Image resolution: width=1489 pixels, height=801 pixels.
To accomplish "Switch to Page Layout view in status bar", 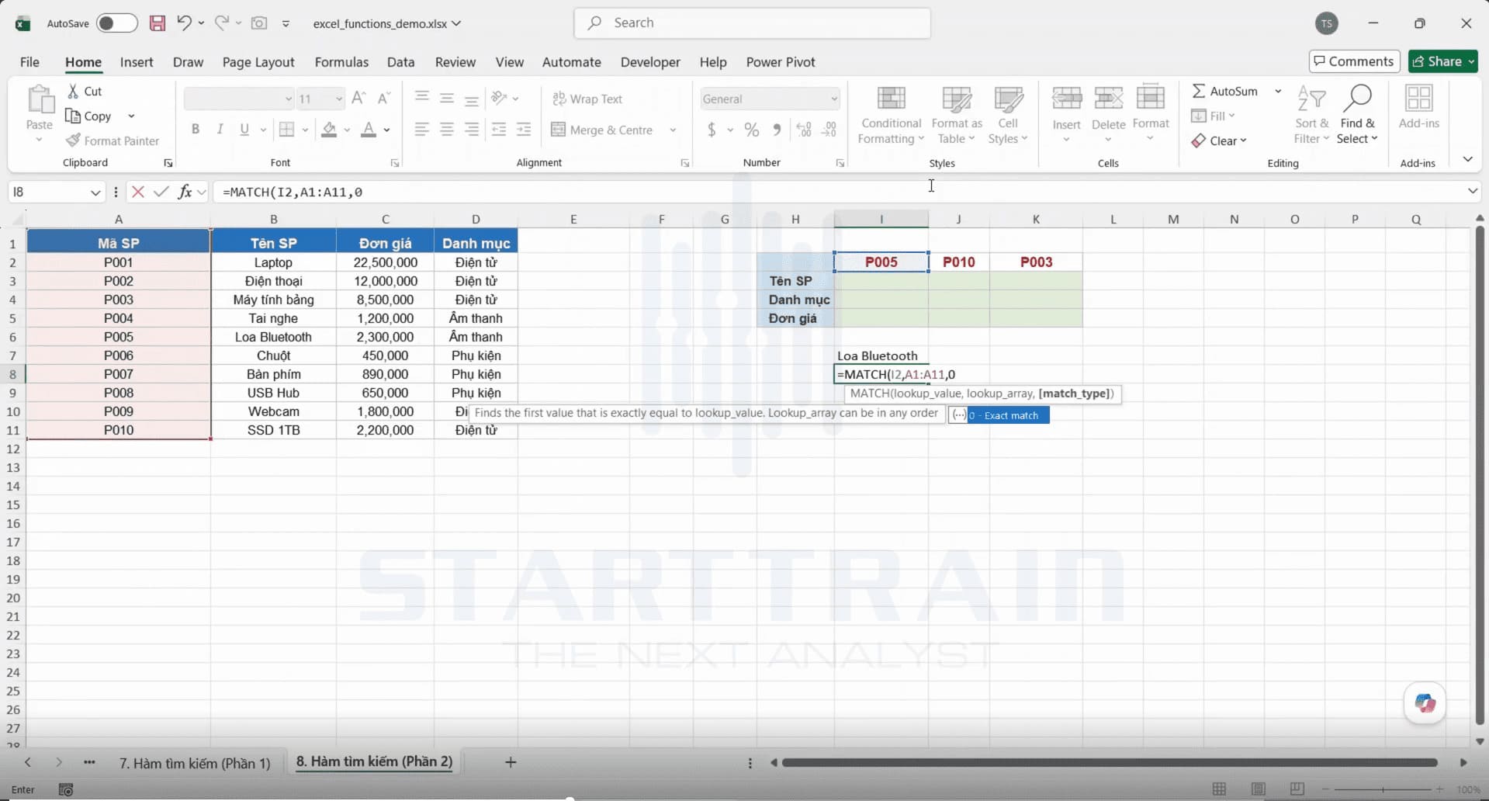I will pos(1259,789).
